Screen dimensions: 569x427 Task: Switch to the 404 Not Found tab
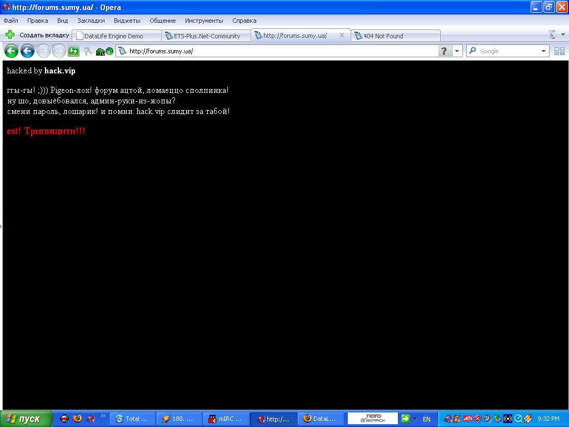[x=383, y=36]
